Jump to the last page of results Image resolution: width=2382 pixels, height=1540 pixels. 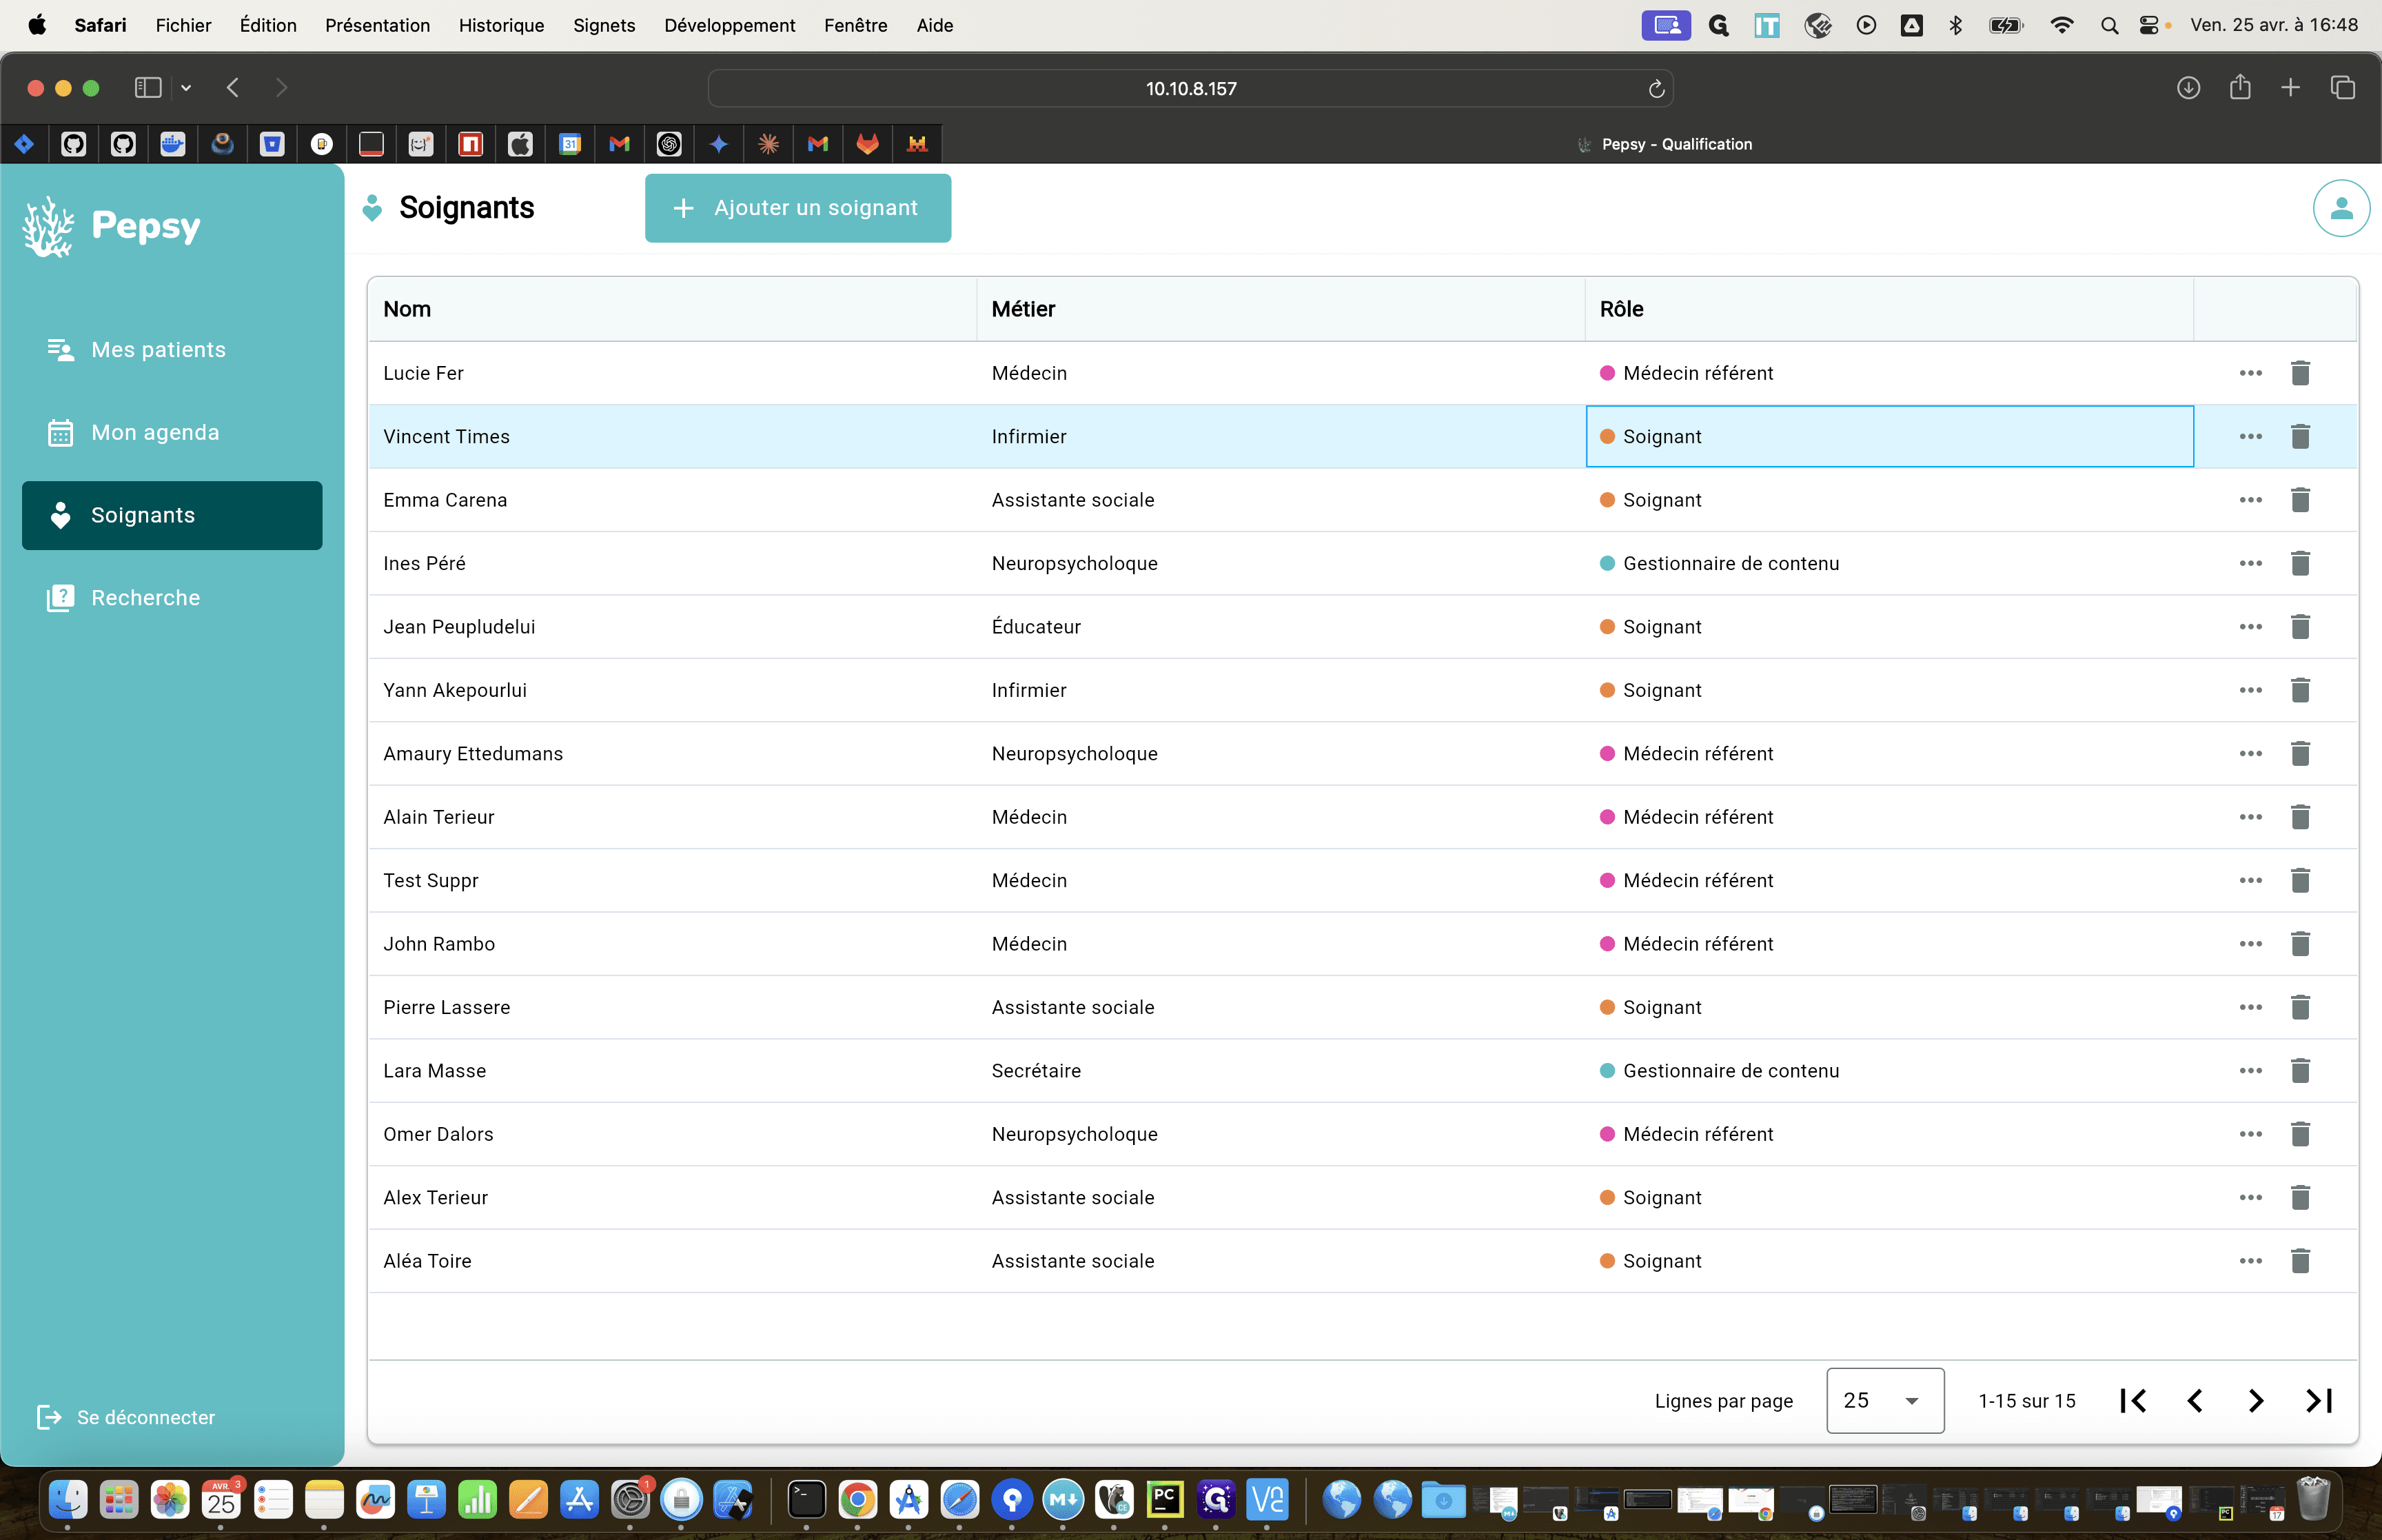click(2319, 1401)
